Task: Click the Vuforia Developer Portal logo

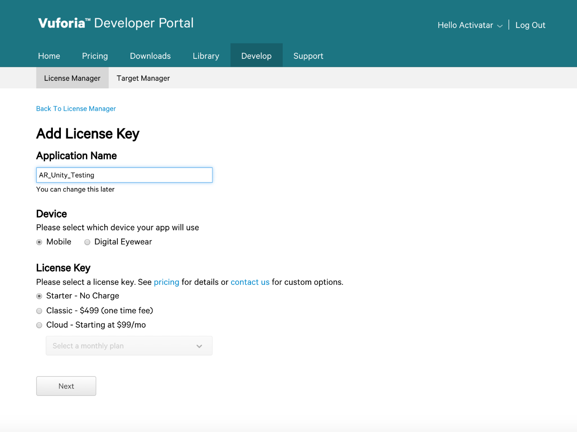Action: pos(116,23)
